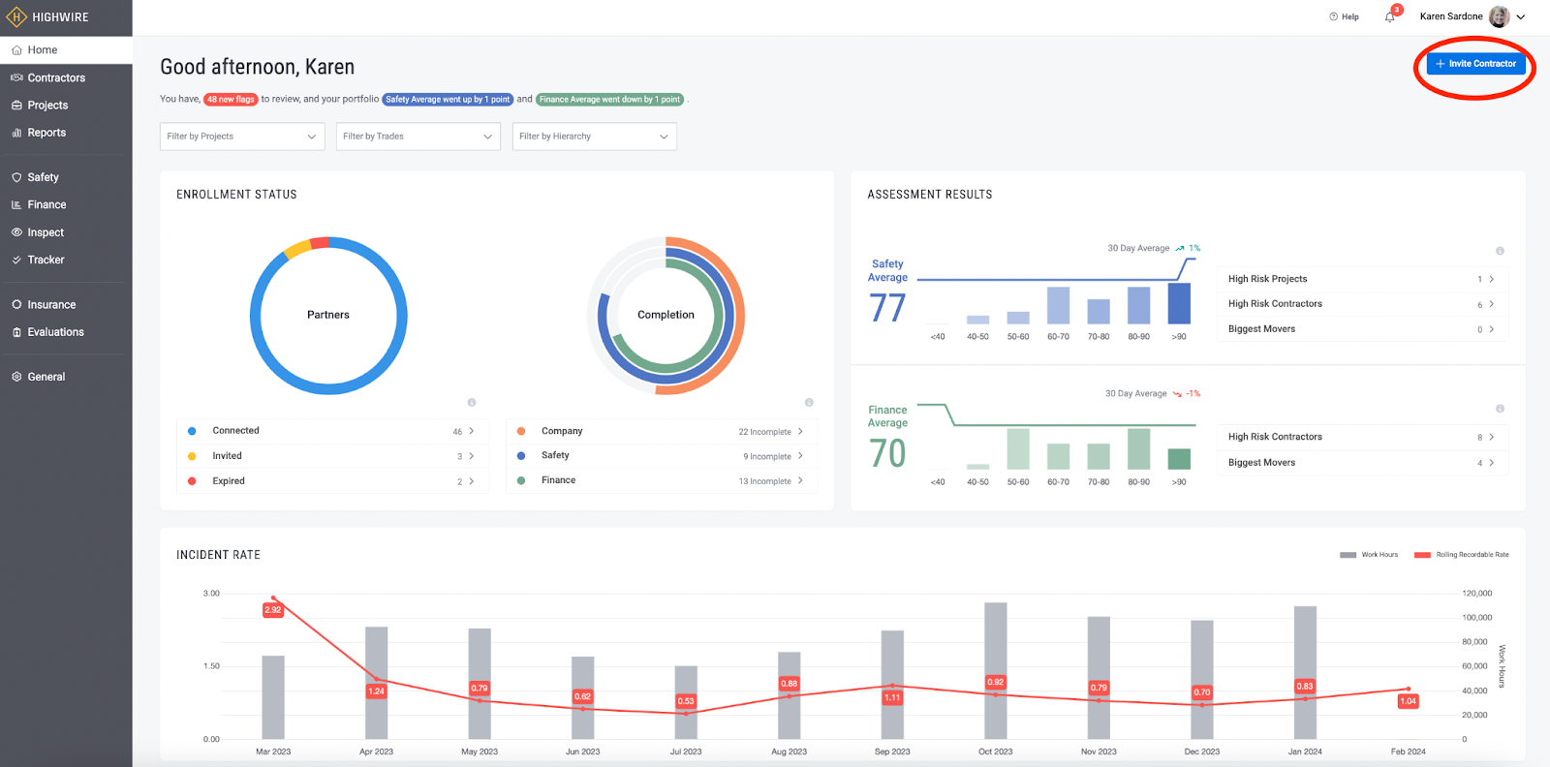Click the blue Connected legend dot

point(192,431)
